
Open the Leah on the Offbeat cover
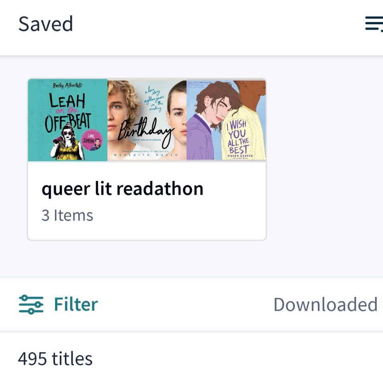(x=67, y=120)
